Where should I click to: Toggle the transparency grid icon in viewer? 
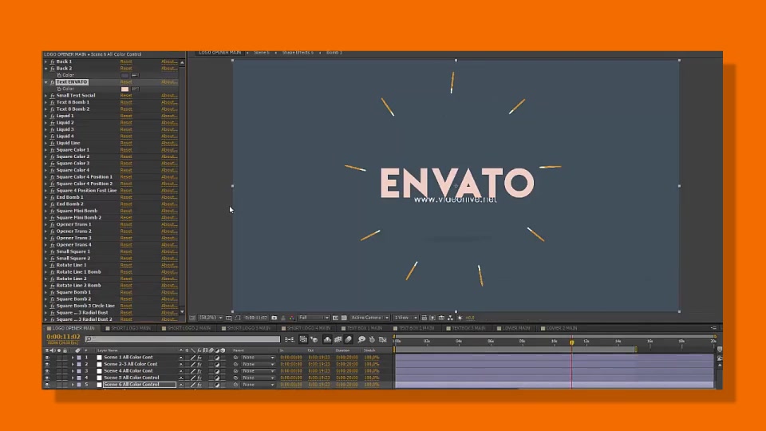point(344,318)
